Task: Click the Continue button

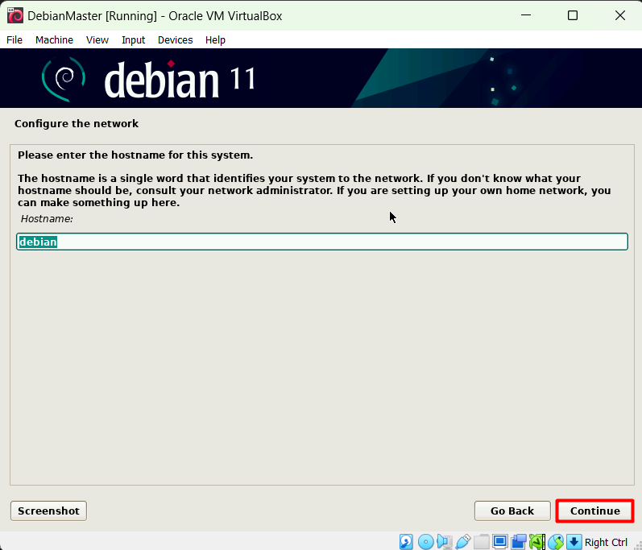Action: [x=595, y=511]
